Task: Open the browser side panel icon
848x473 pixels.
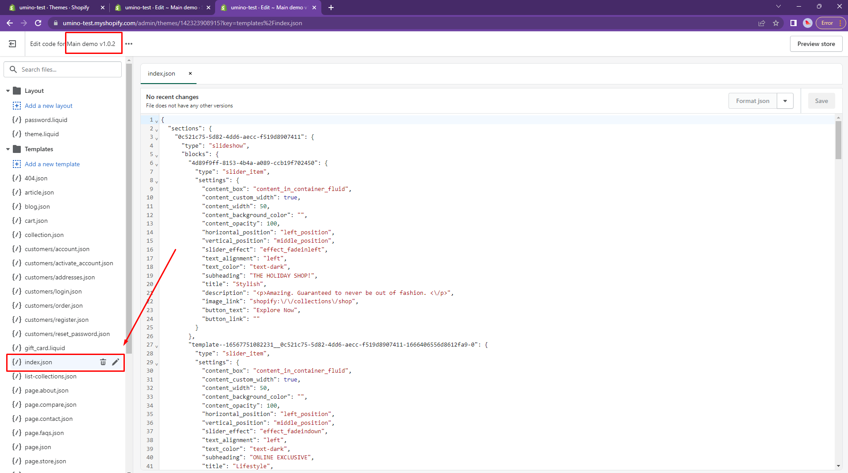Action: (793, 23)
